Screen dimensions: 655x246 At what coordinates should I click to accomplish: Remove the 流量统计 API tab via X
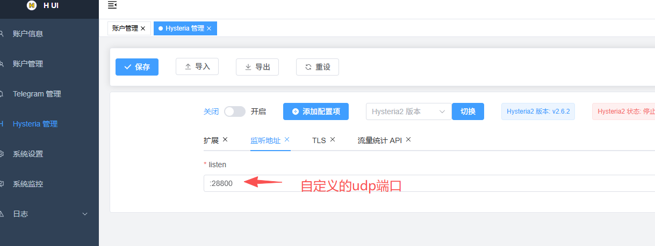click(408, 139)
